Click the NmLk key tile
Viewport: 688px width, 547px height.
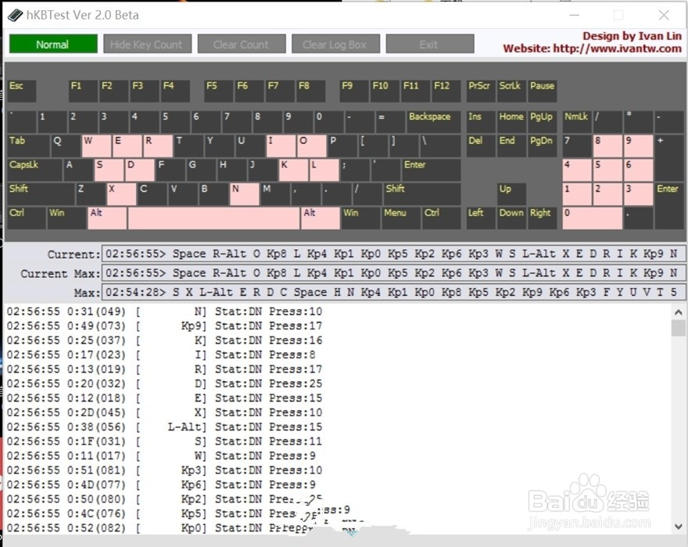pyautogui.click(x=577, y=122)
